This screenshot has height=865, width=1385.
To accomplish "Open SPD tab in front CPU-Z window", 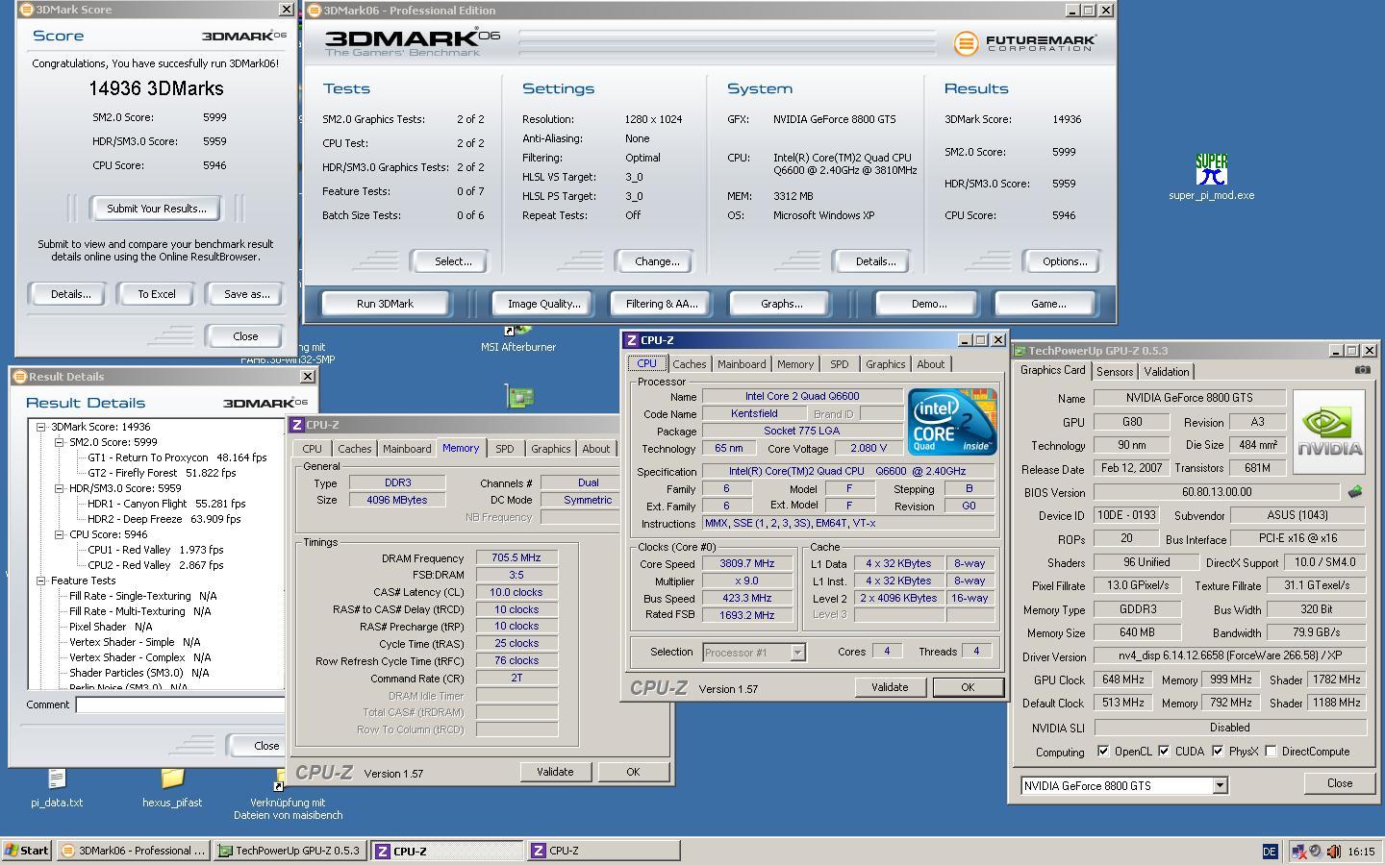I will (x=839, y=364).
